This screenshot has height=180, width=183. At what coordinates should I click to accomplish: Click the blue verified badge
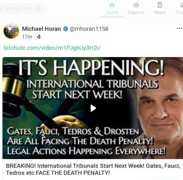point(66,29)
